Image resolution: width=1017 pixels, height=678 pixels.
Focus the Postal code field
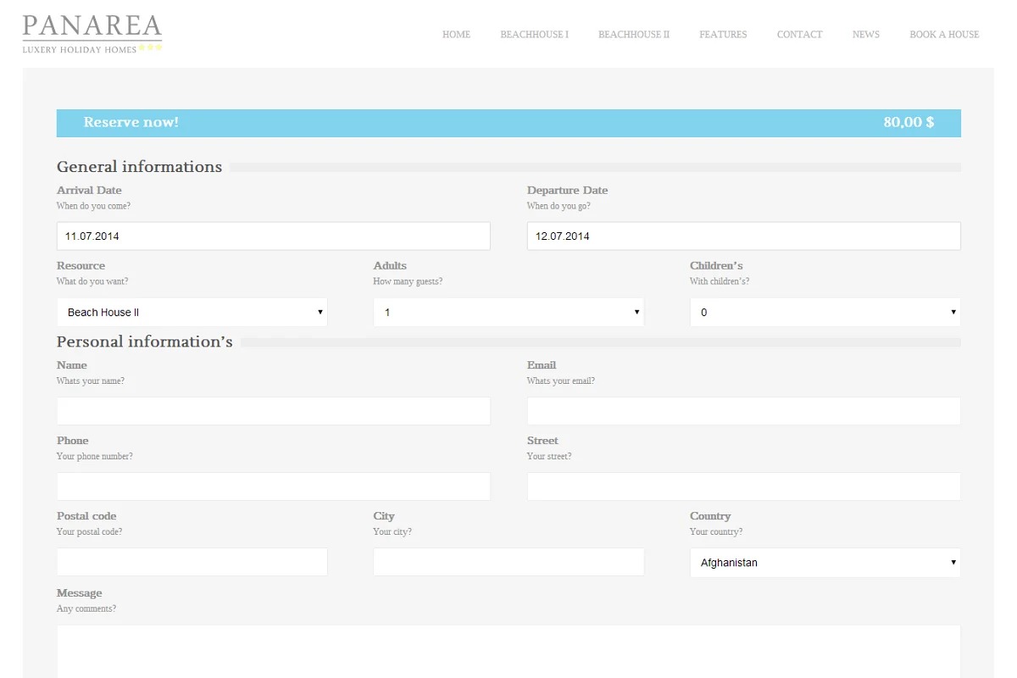click(x=192, y=562)
